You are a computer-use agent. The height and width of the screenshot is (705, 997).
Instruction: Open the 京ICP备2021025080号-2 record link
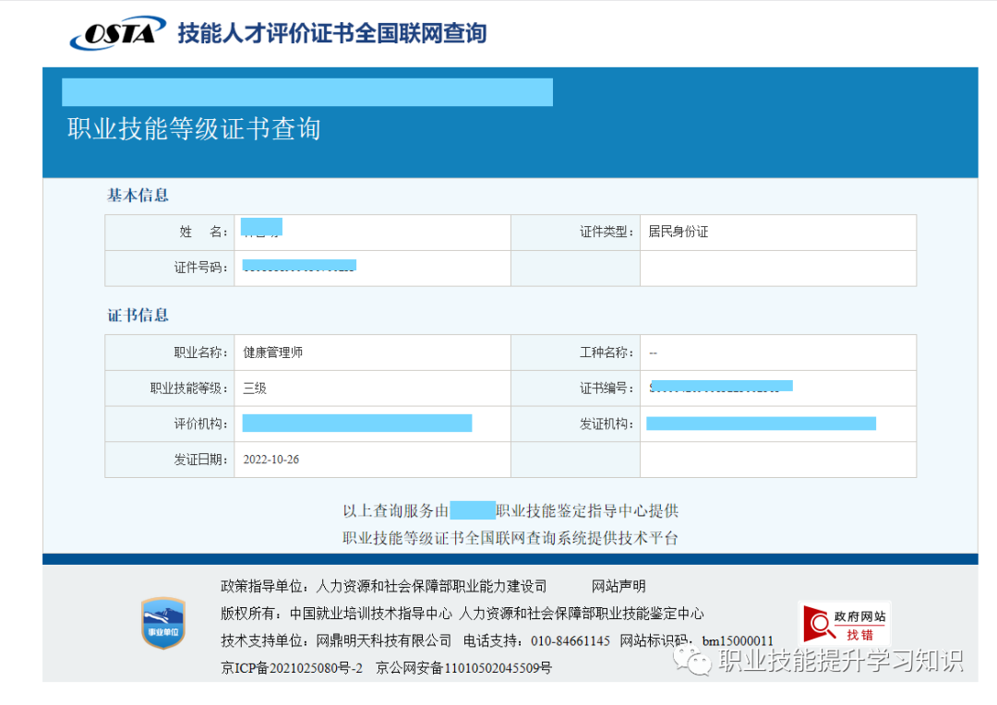tap(293, 667)
